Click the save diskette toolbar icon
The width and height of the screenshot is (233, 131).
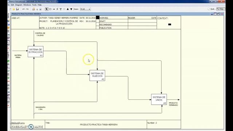click(17, 9)
